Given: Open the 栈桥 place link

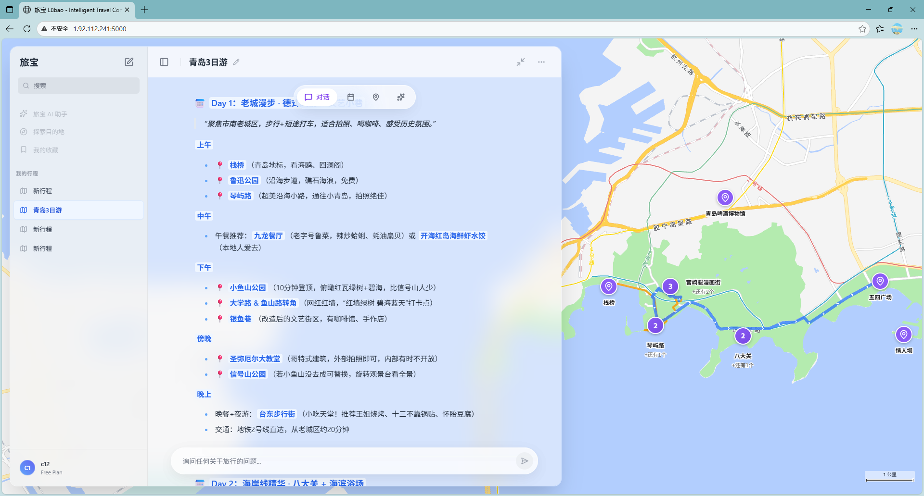Looking at the screenshot, I should (x=237, y=165).
